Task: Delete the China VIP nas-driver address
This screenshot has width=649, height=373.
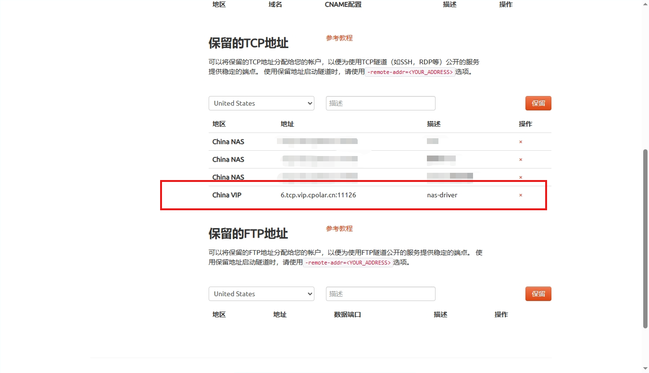Action: [521, 195]
